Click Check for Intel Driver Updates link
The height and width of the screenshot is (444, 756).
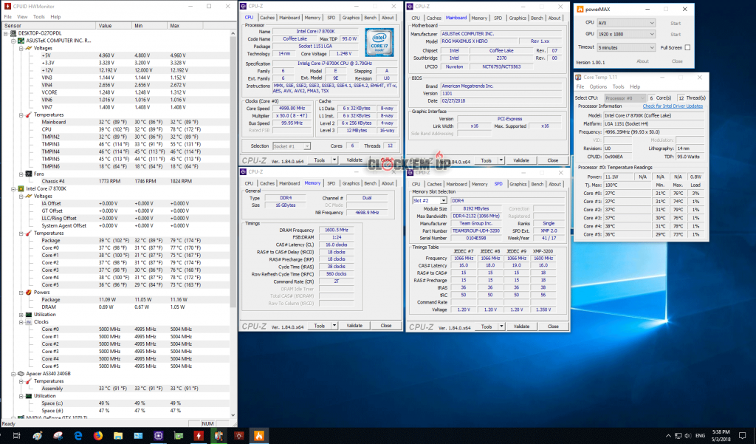coord(673,106)
